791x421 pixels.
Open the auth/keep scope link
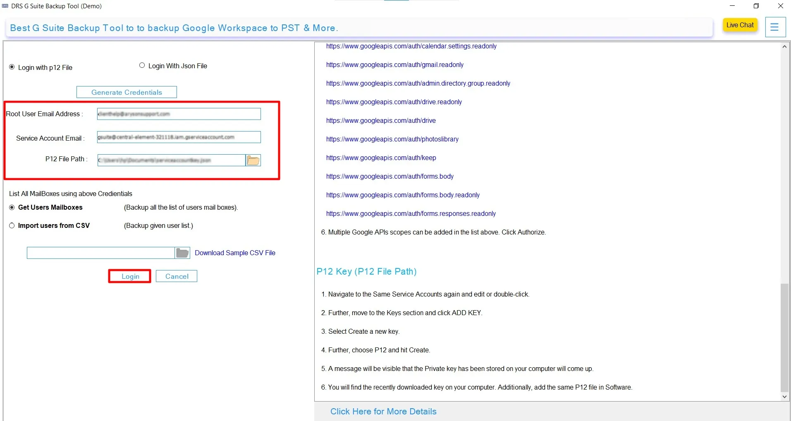381,158
